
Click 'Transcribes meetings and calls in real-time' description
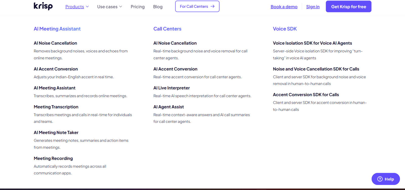[x=83, y=118]
